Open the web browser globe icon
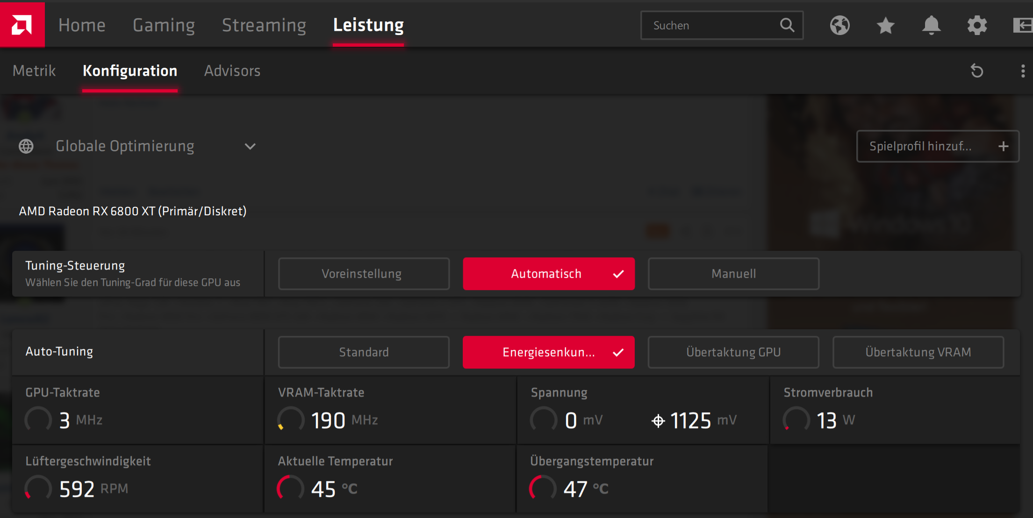The image size is (1033, 518). (839, 25)
